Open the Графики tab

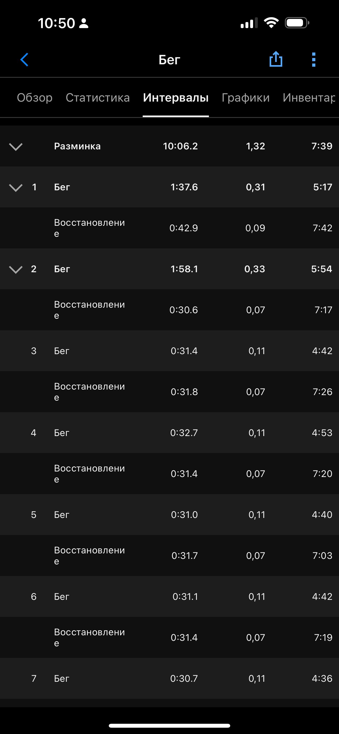(245, 97)
